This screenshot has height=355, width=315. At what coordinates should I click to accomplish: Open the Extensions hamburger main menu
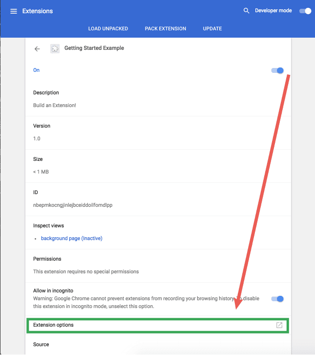tap(14, 11)
